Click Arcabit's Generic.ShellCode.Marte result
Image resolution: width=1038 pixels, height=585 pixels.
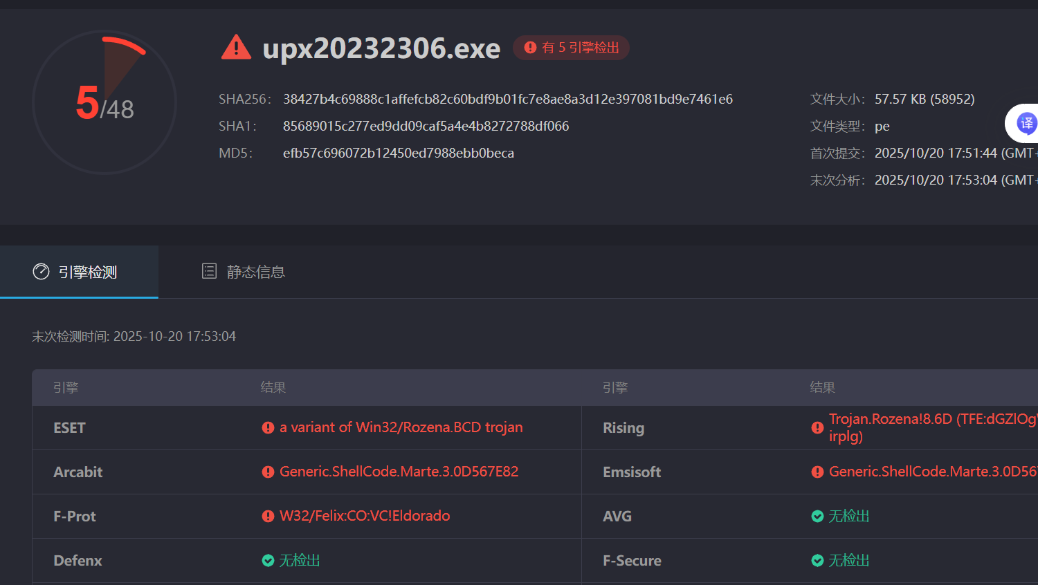click(399, 472)
